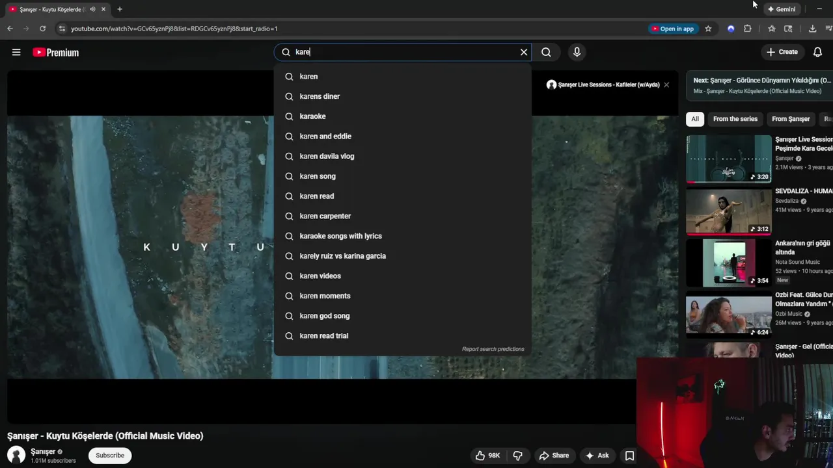Open the Create button
The image size is (833, 468).
[782, 52]
